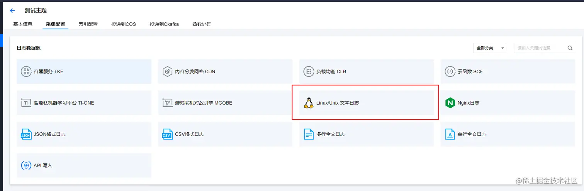
Task: Click the CLB load balancer icon
Action: pos(309,71)
